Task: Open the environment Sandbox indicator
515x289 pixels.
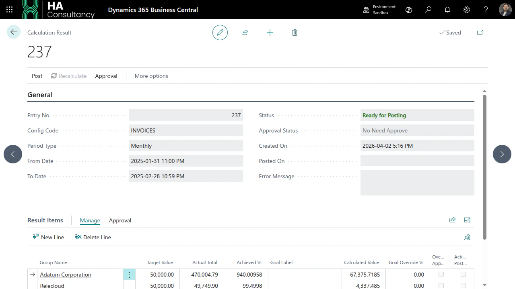Action: (x=379, y=10)
